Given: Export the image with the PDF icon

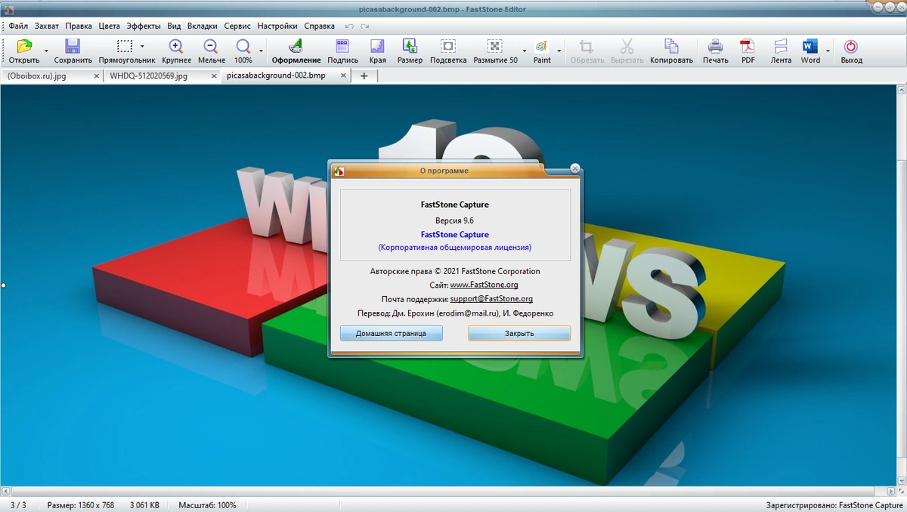Looking at the screenshot, I should pyautogui.click(x=748, y=47).
